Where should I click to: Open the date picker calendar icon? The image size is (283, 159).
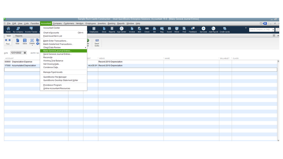point(25,53)
